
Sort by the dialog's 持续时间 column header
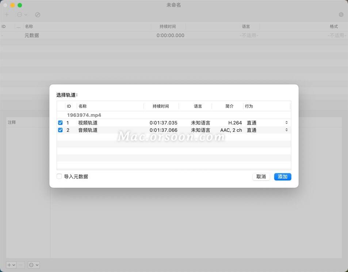[x=161, y=106]
